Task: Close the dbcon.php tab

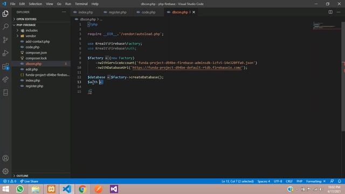Action: point(194,12)
